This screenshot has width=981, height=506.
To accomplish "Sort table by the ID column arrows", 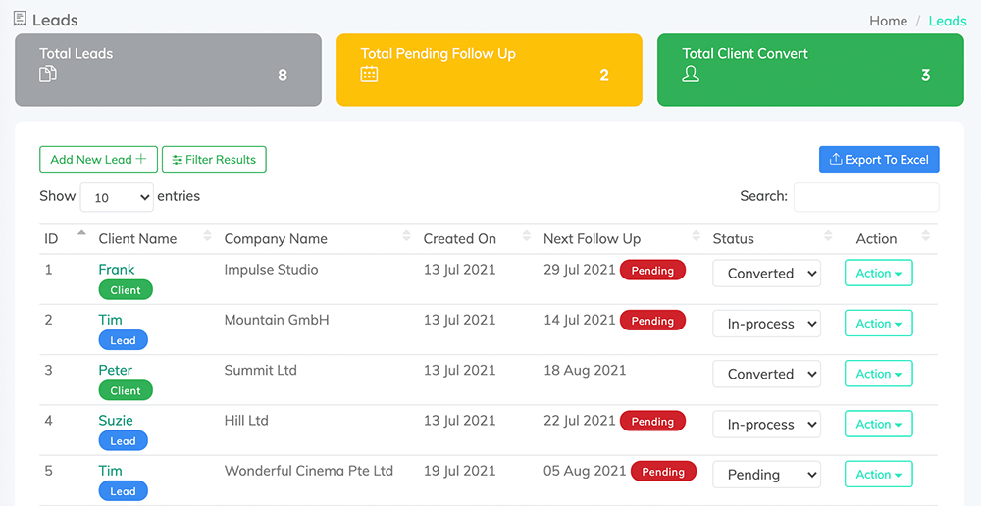I will 81,237.
